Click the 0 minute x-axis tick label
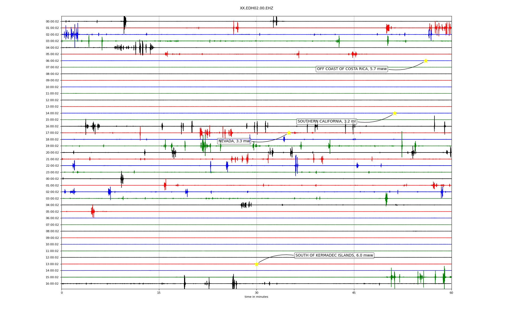The width and height of the screenshot is (513, 321). tap(62, 293)
